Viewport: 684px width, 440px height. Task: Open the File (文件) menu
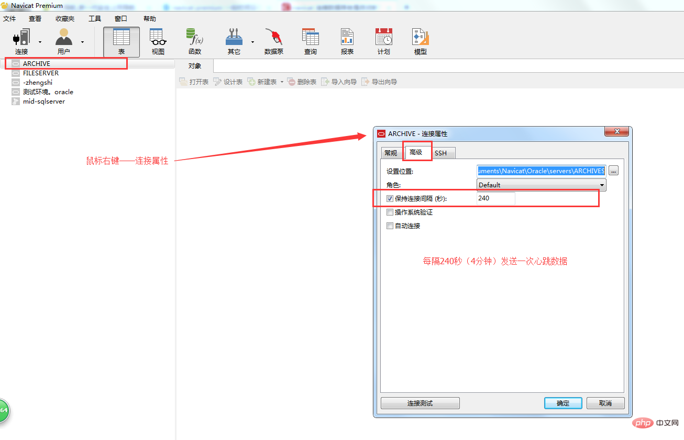point(9,18)
